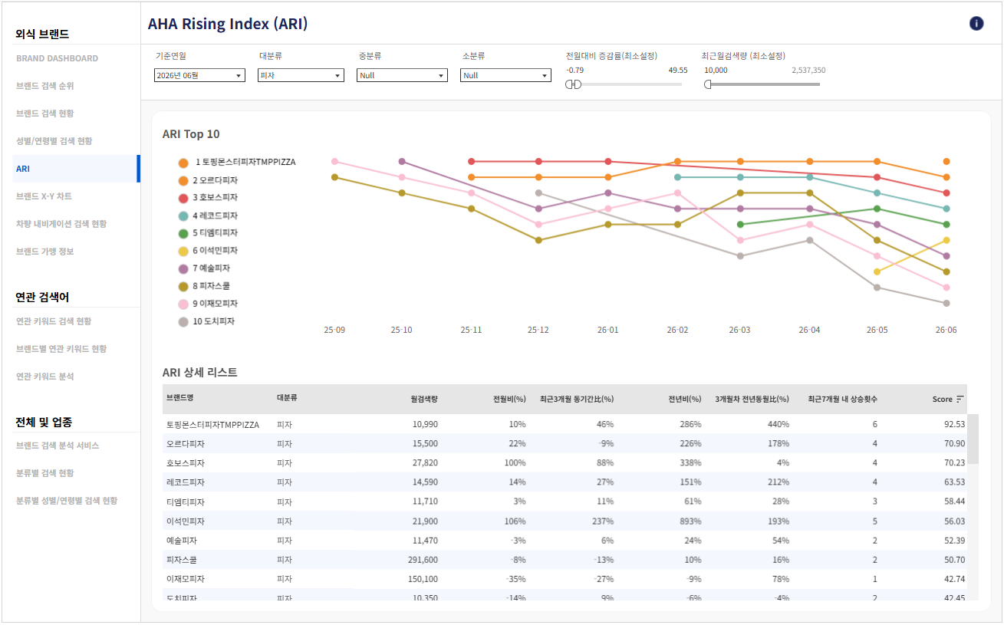This screenshot has width=1004, height=625.
Task: Click the green 티엠티피자 legend dot
Action: pos(183,233)
